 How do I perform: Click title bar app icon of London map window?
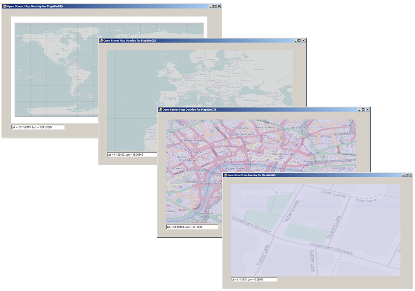[x=160, y=109]
